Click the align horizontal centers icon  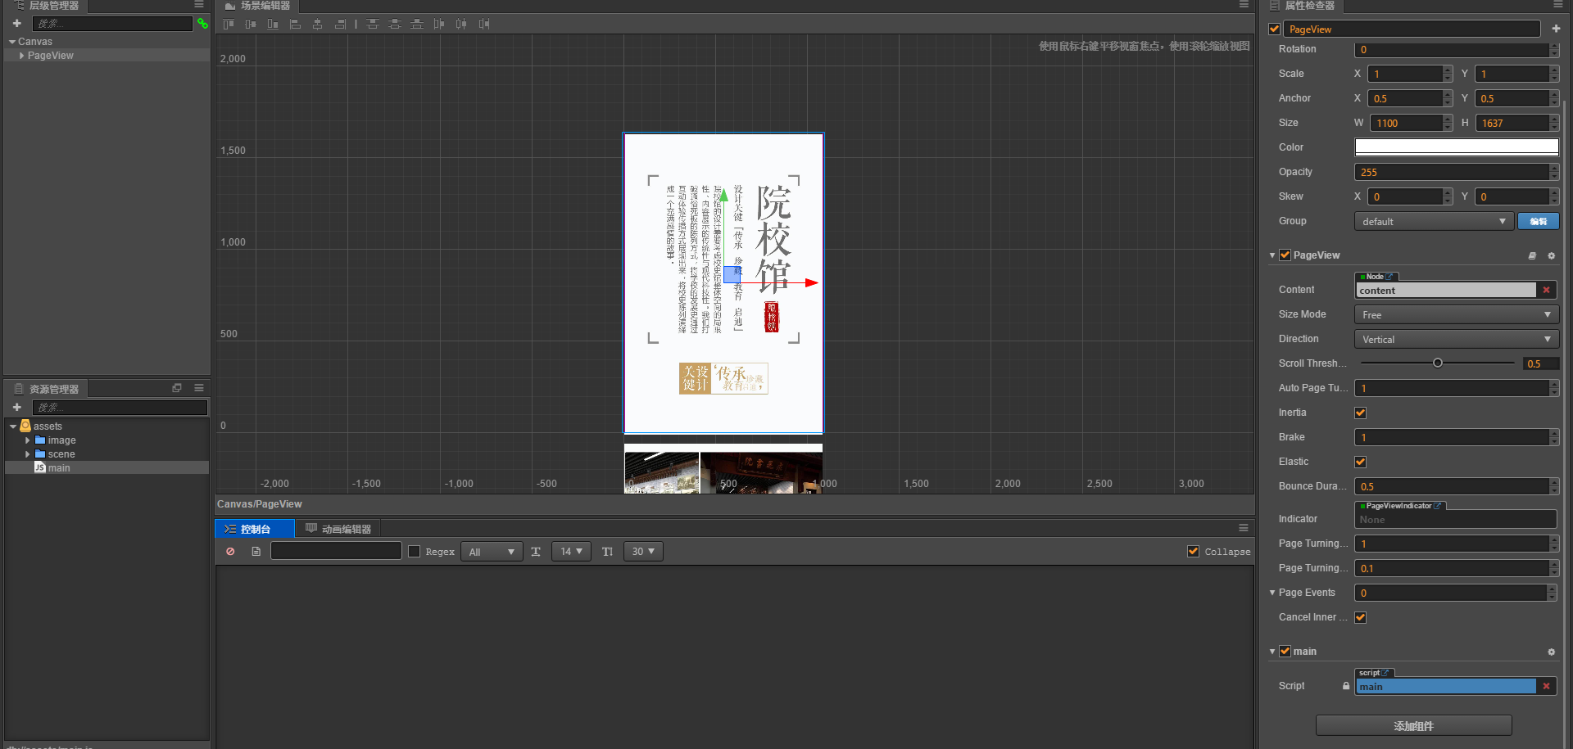point(318,25)
